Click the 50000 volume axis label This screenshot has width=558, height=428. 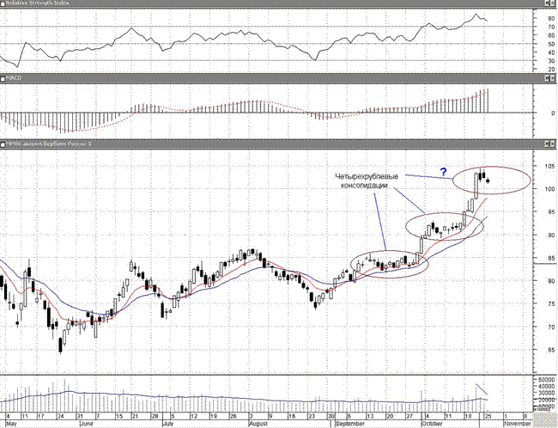coord(547,379)
